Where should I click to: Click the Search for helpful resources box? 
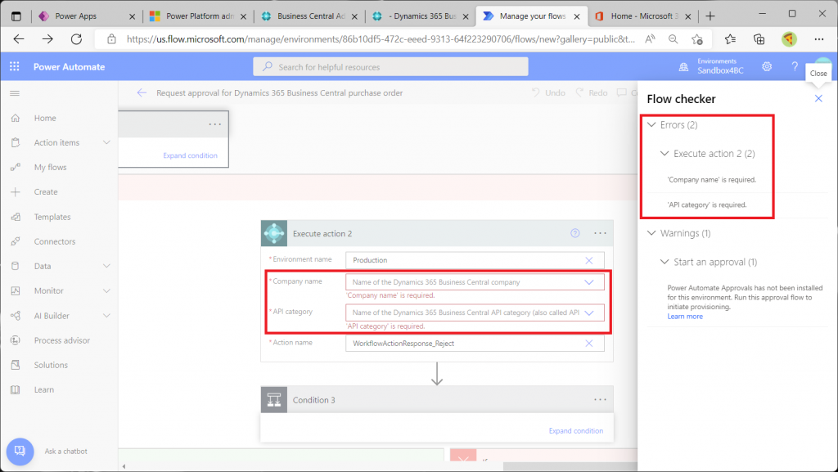point(390,67)
